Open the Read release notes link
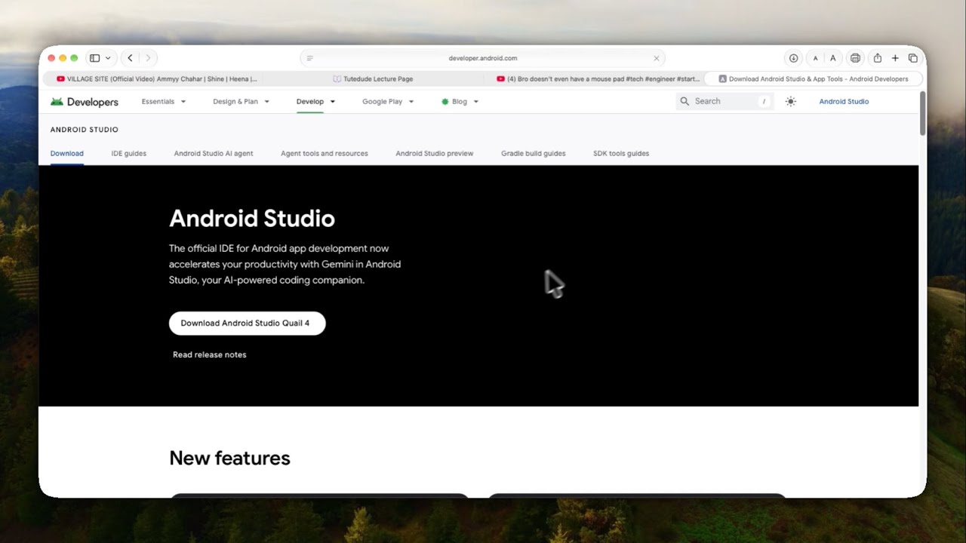This screenshot has width=966, height=543. (210, 354)
